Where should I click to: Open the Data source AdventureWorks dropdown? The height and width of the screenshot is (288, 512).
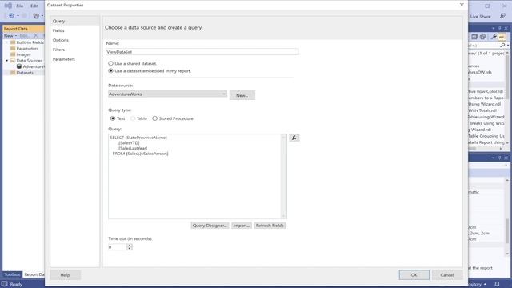pyautogui.click(x=167, y=94)
